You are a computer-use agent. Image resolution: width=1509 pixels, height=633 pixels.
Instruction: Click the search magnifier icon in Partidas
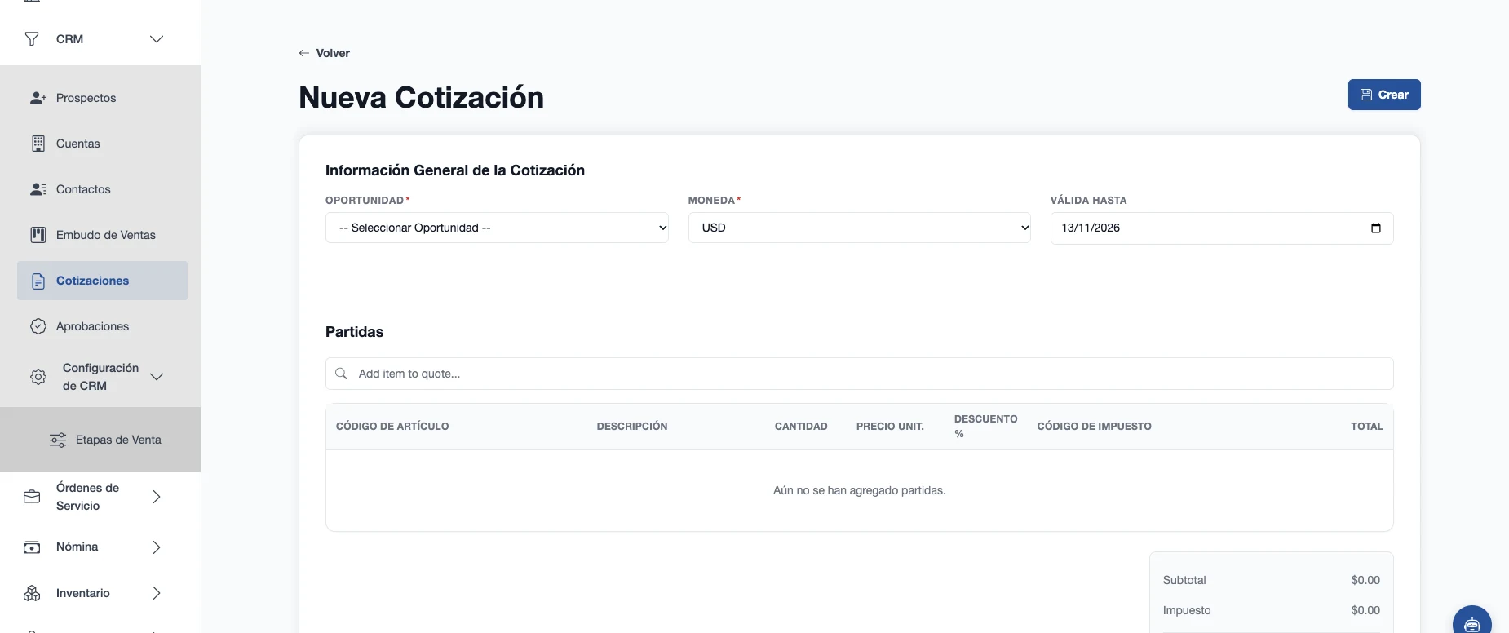342,374
